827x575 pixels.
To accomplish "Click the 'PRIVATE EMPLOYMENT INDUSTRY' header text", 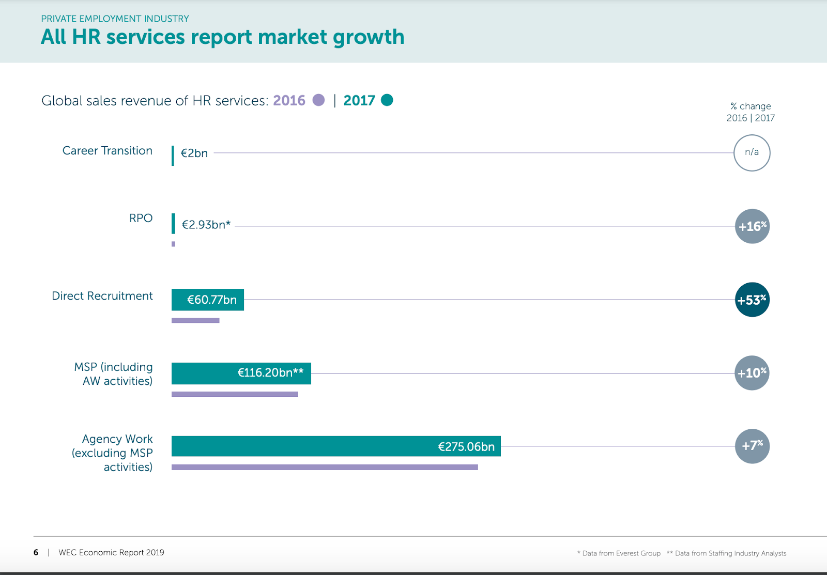I will pyautogui.click(x=115, y=19).
